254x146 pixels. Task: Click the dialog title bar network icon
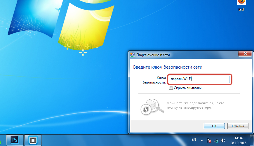point(132,55)
